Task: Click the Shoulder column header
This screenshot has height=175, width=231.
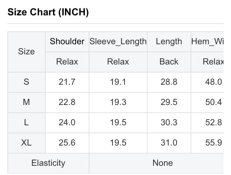Action: coord(67,42)
